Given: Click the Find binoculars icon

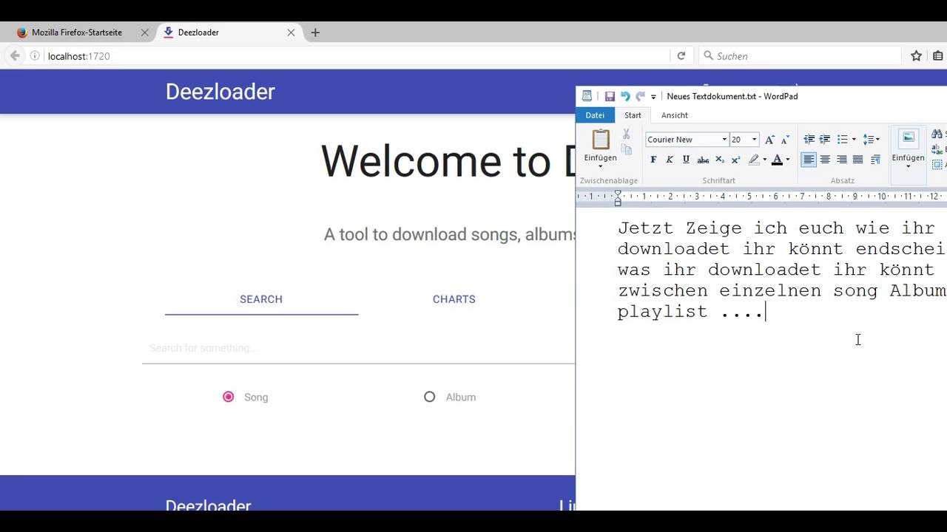Looking at the screenshot, I should click(x=937, y=134).
